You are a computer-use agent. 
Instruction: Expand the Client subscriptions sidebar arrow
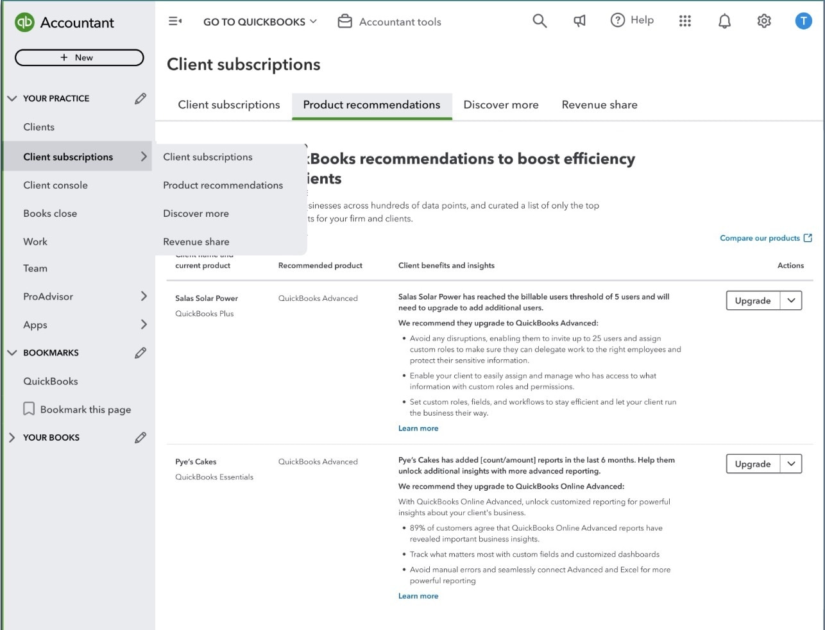point(144,157)
